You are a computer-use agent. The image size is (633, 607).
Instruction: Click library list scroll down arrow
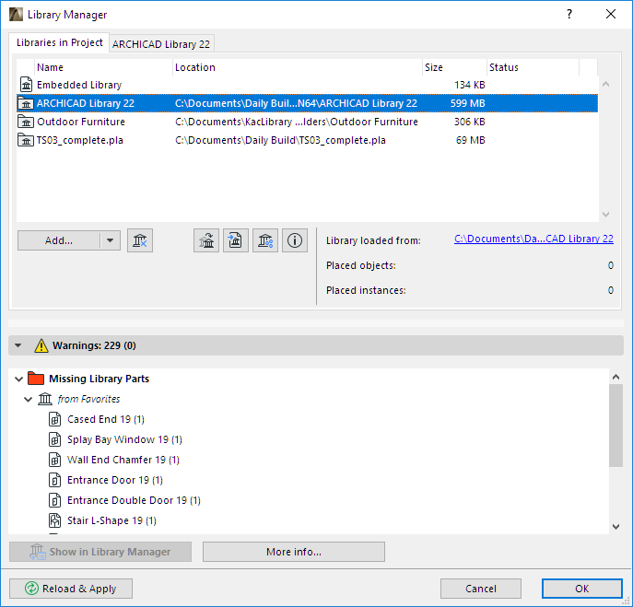pyautogui.click(x=605, y=214)
